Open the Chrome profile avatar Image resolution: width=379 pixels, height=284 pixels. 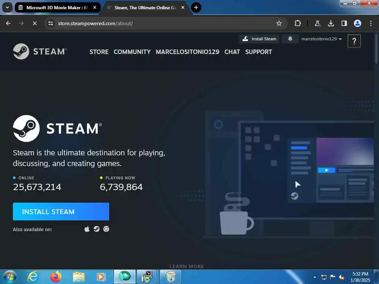tap(358, 23)
